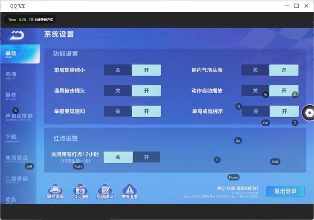The height and width of the screenshot is (220, 314).
Task: Click the 创建快捷方式 shortcut icon
Action: (x=32, y=20)
